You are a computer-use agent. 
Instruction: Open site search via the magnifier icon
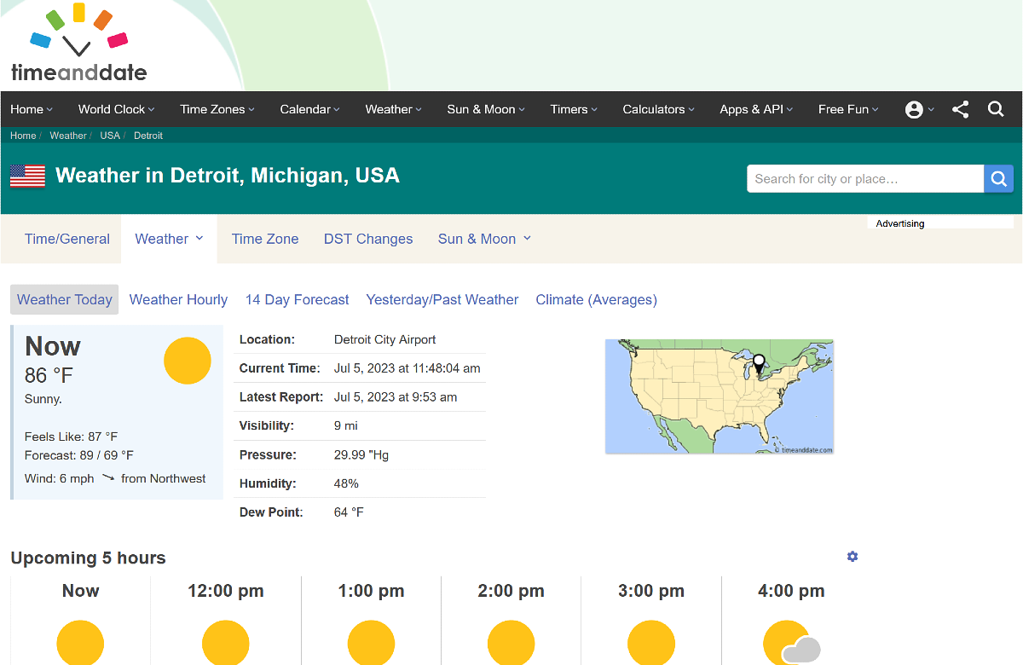996,109
